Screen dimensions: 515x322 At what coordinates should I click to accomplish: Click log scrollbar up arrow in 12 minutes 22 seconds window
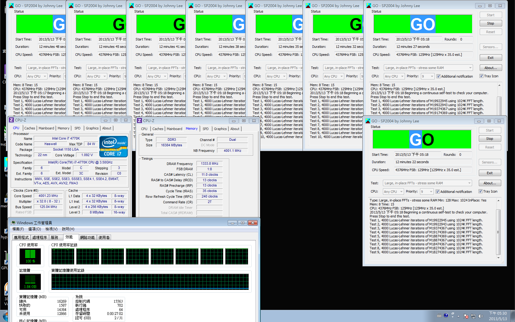point(498,200)
